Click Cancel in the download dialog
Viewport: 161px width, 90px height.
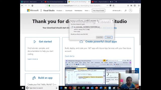[x=108, y=37]
